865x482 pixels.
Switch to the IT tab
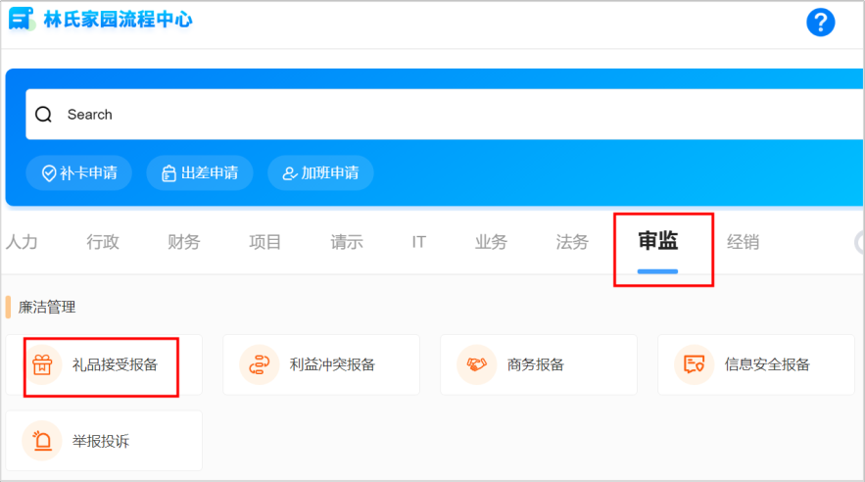pyautogui.click(x=418, y=242)
